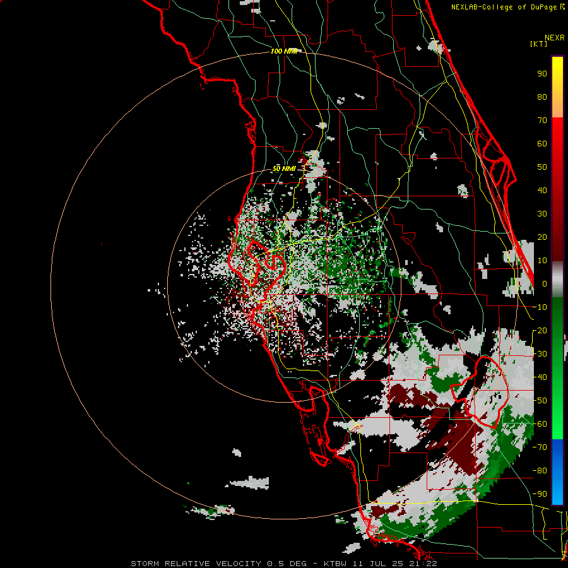This screenshot has height=568, width=568.
Task: Click the -90 knots scale label
Action: (x=540, y=494)
